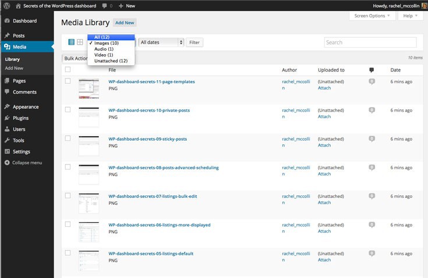Click the Dashboard sidebar icon
The image size is (428, 278).
click(x=7, y=21)
